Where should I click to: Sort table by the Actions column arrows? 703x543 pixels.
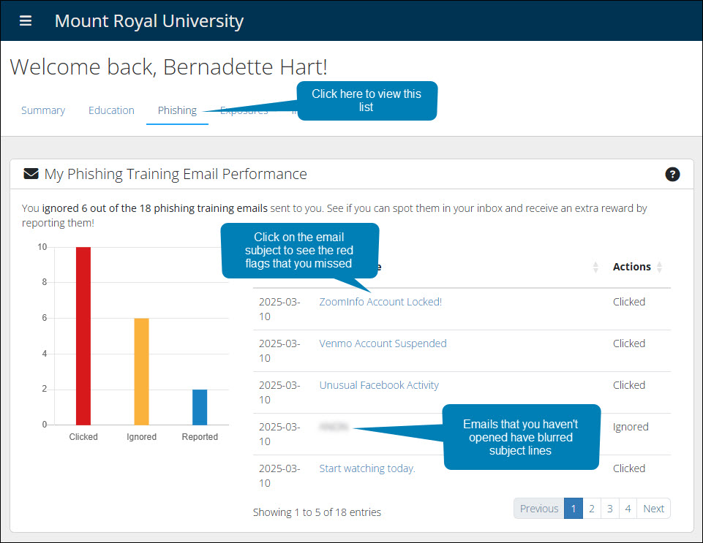point(659,267)
